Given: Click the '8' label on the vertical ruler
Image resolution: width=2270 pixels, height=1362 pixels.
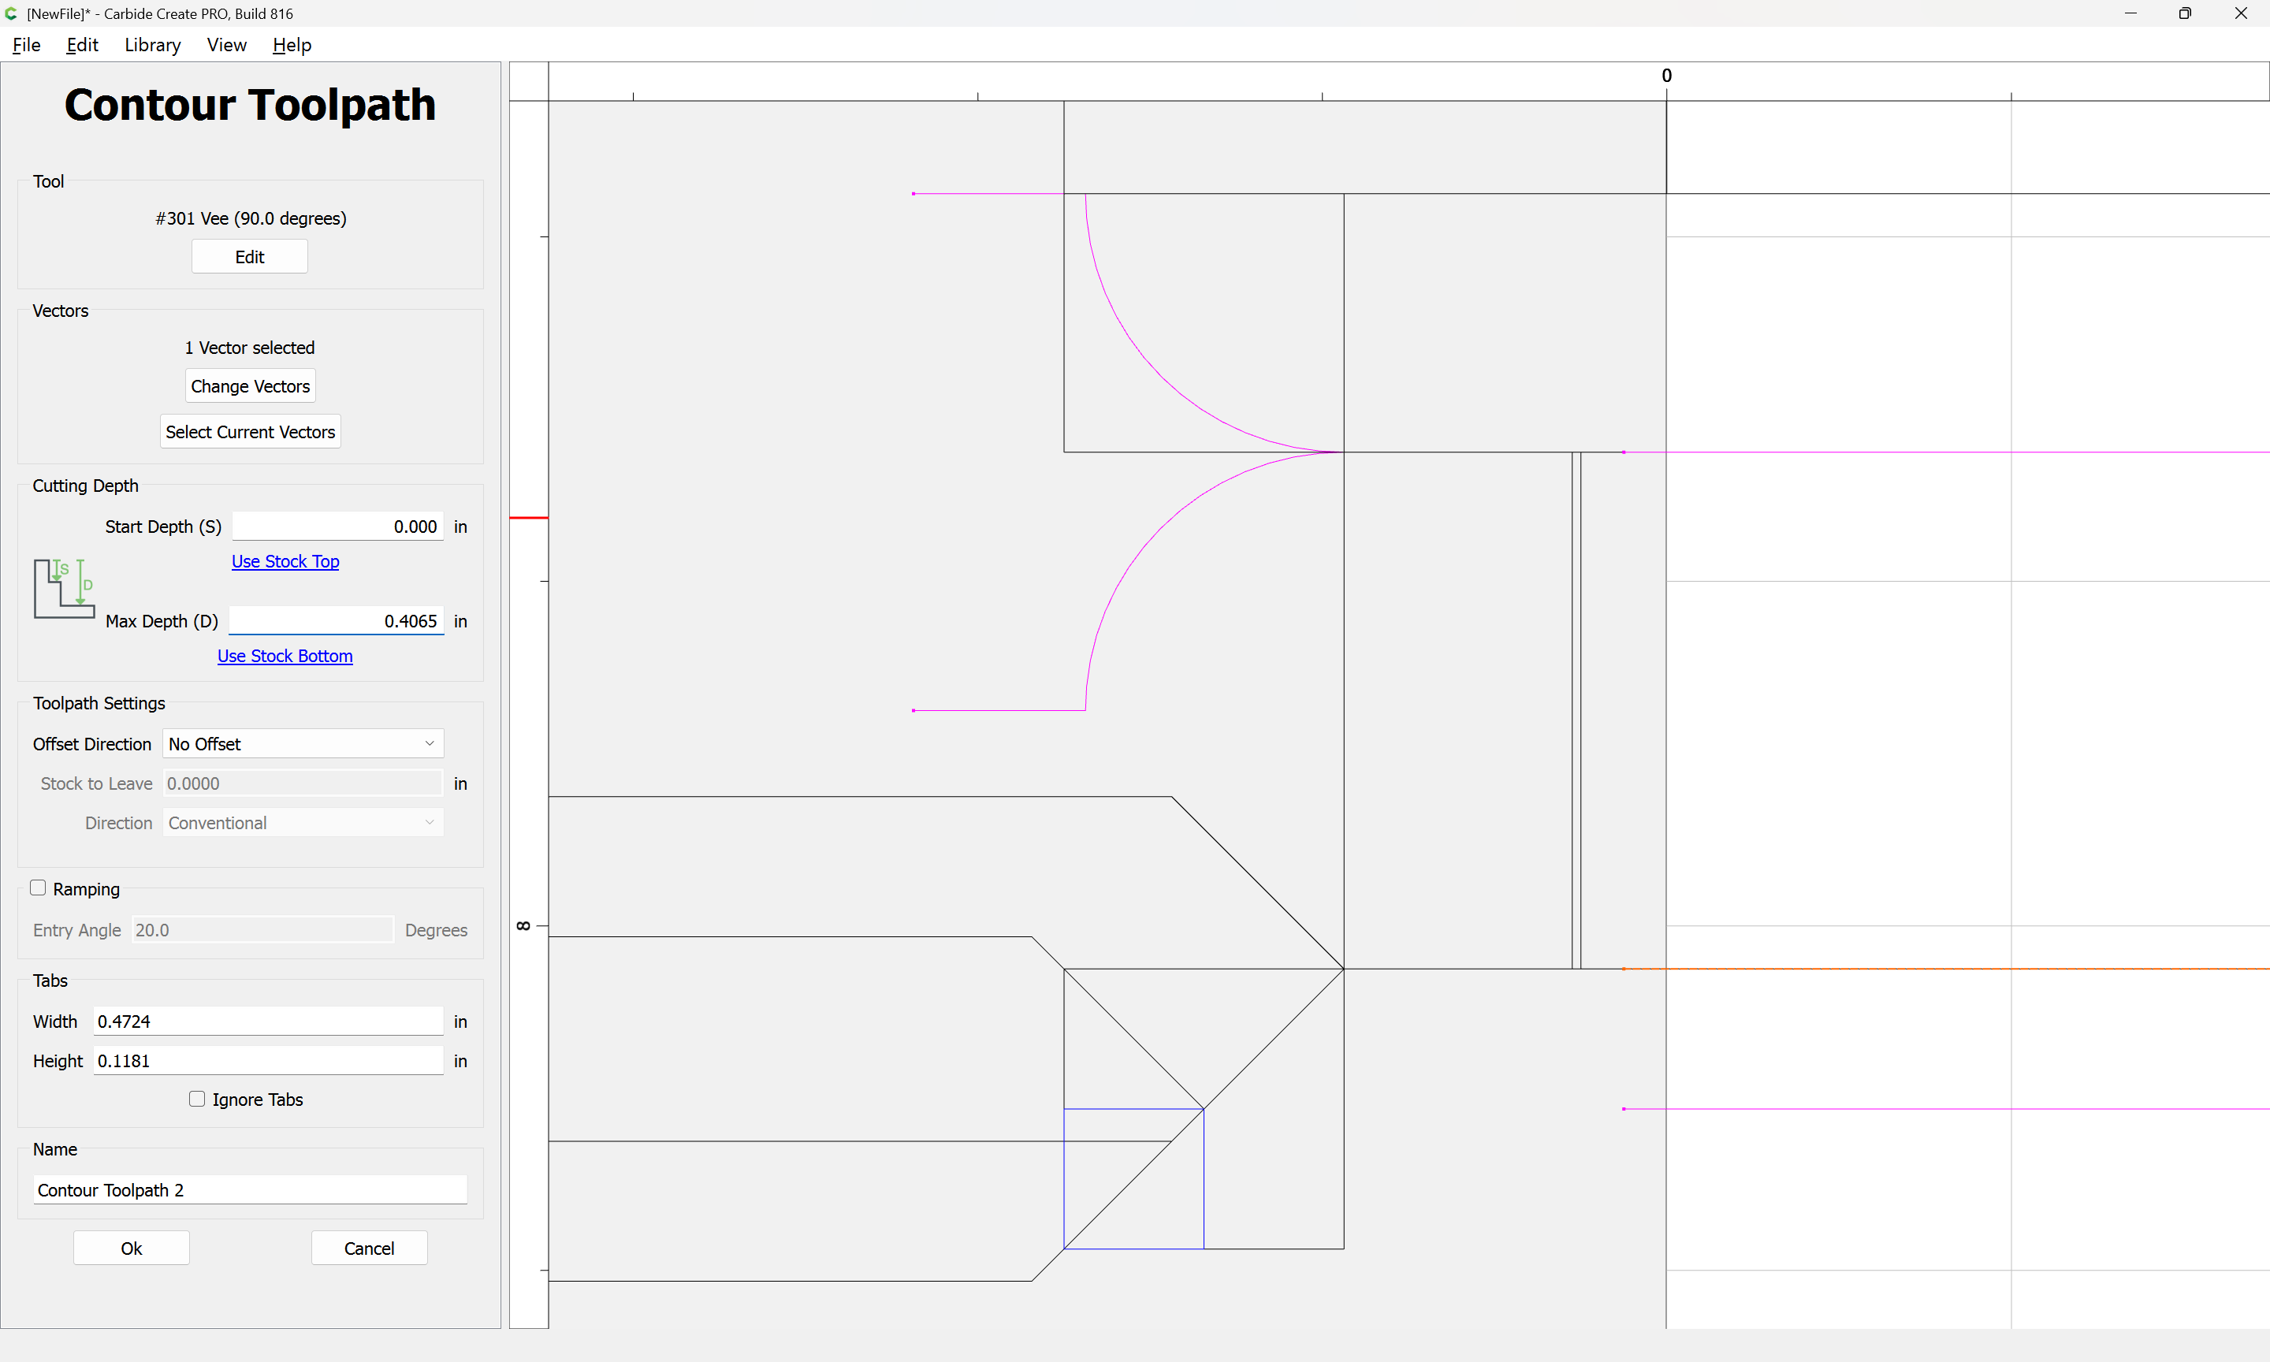Looking at the screenshot, I should click(524, 926).
